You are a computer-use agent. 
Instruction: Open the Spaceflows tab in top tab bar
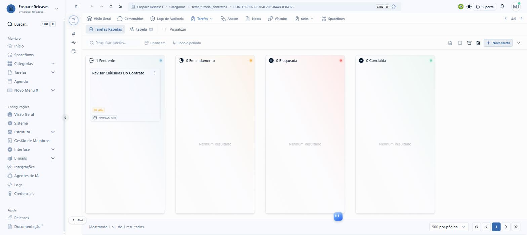[333, 19]
